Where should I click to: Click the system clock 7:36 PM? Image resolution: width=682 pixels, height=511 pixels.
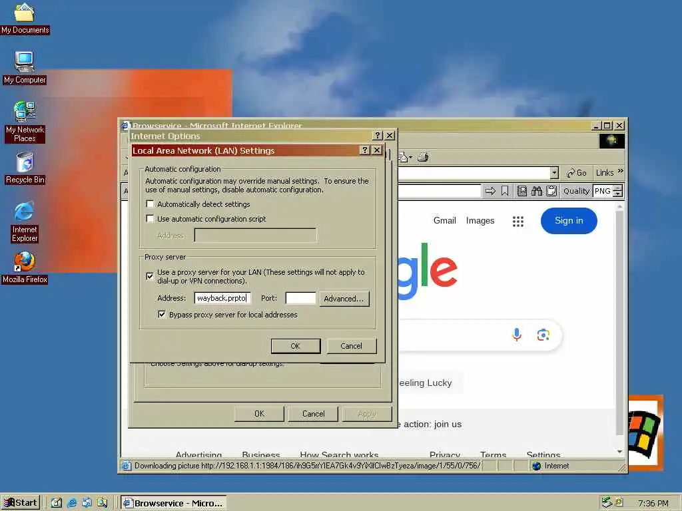pyautogui.click(x=653, y=503)
